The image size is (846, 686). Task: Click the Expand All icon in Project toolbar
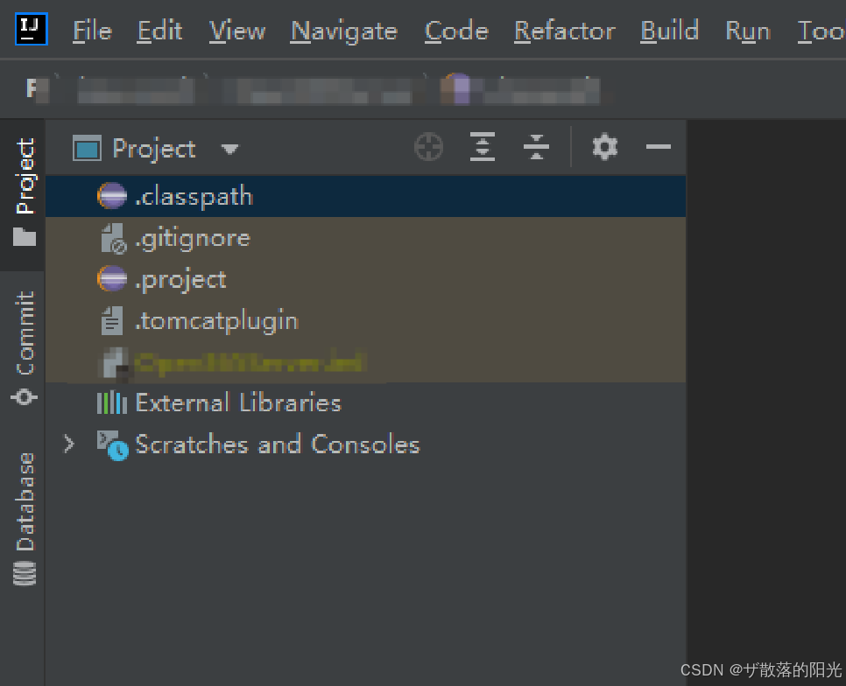click(483, 147)
